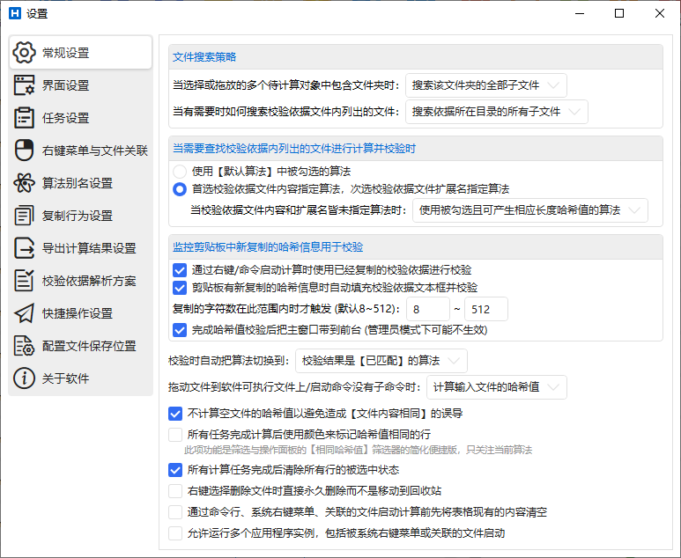Viewport: 681px width, 558px height.
Task: Select radio 首选校验依据文件内容指定算法
Action: point(180,189)
